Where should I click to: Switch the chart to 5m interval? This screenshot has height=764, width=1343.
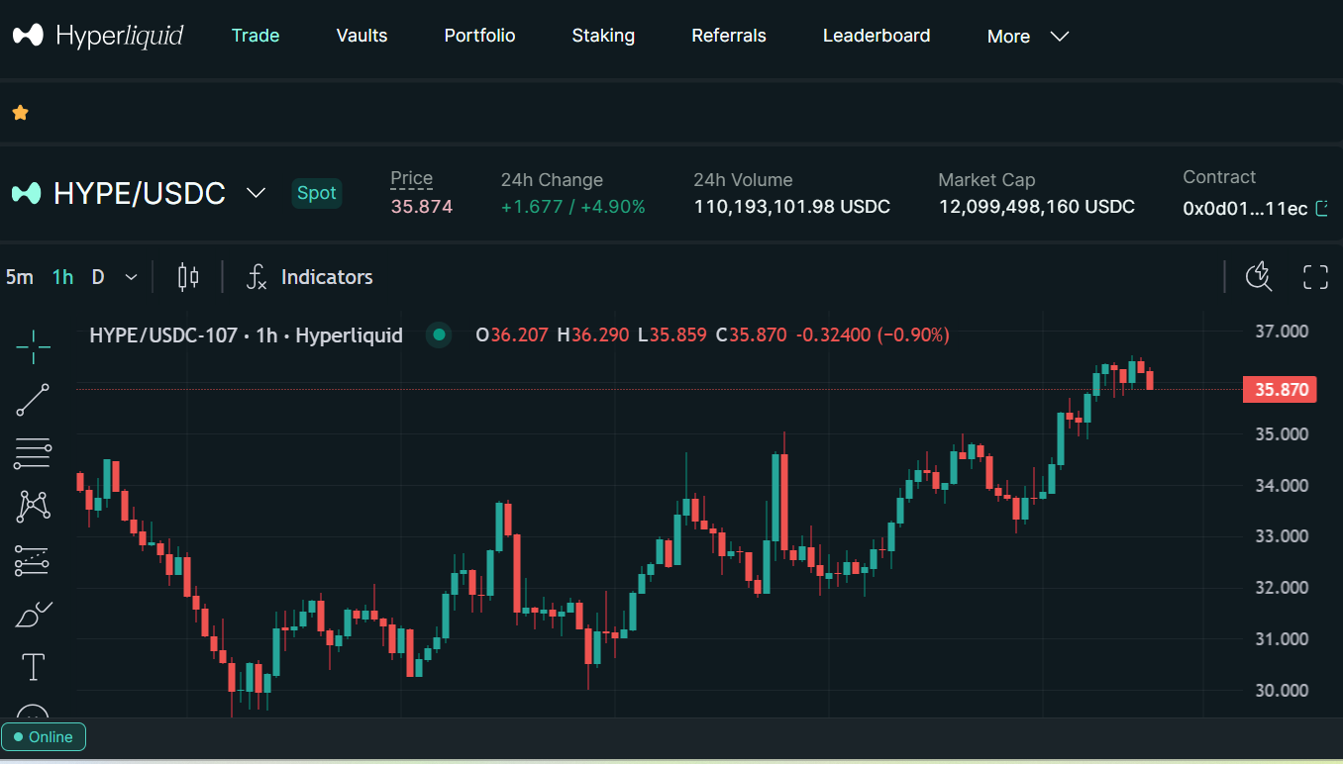(19, 277)
